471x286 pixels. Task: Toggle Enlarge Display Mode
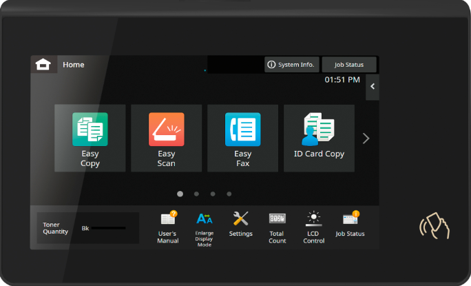[205, 227]
